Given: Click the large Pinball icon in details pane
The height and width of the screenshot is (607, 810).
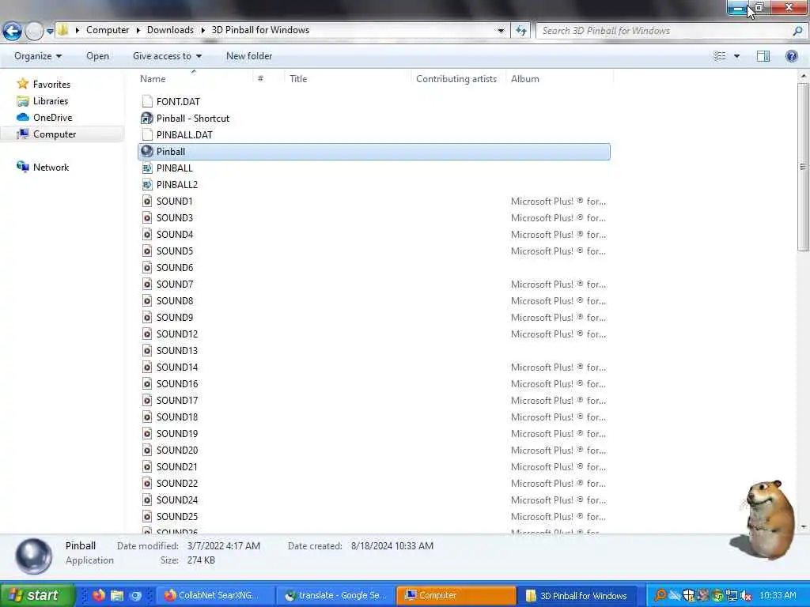Looking at the screenshot, I should click(33, 556).
